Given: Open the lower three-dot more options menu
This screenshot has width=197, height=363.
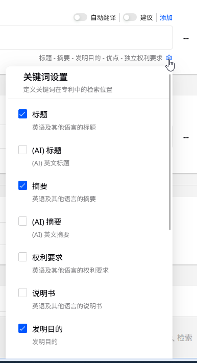Looking at the screenshot, I should coord(186,137).
